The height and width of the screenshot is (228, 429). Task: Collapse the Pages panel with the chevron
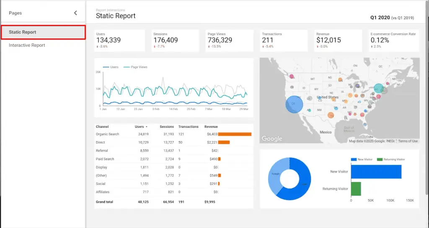pyautogui.click(x=75, y=13)
